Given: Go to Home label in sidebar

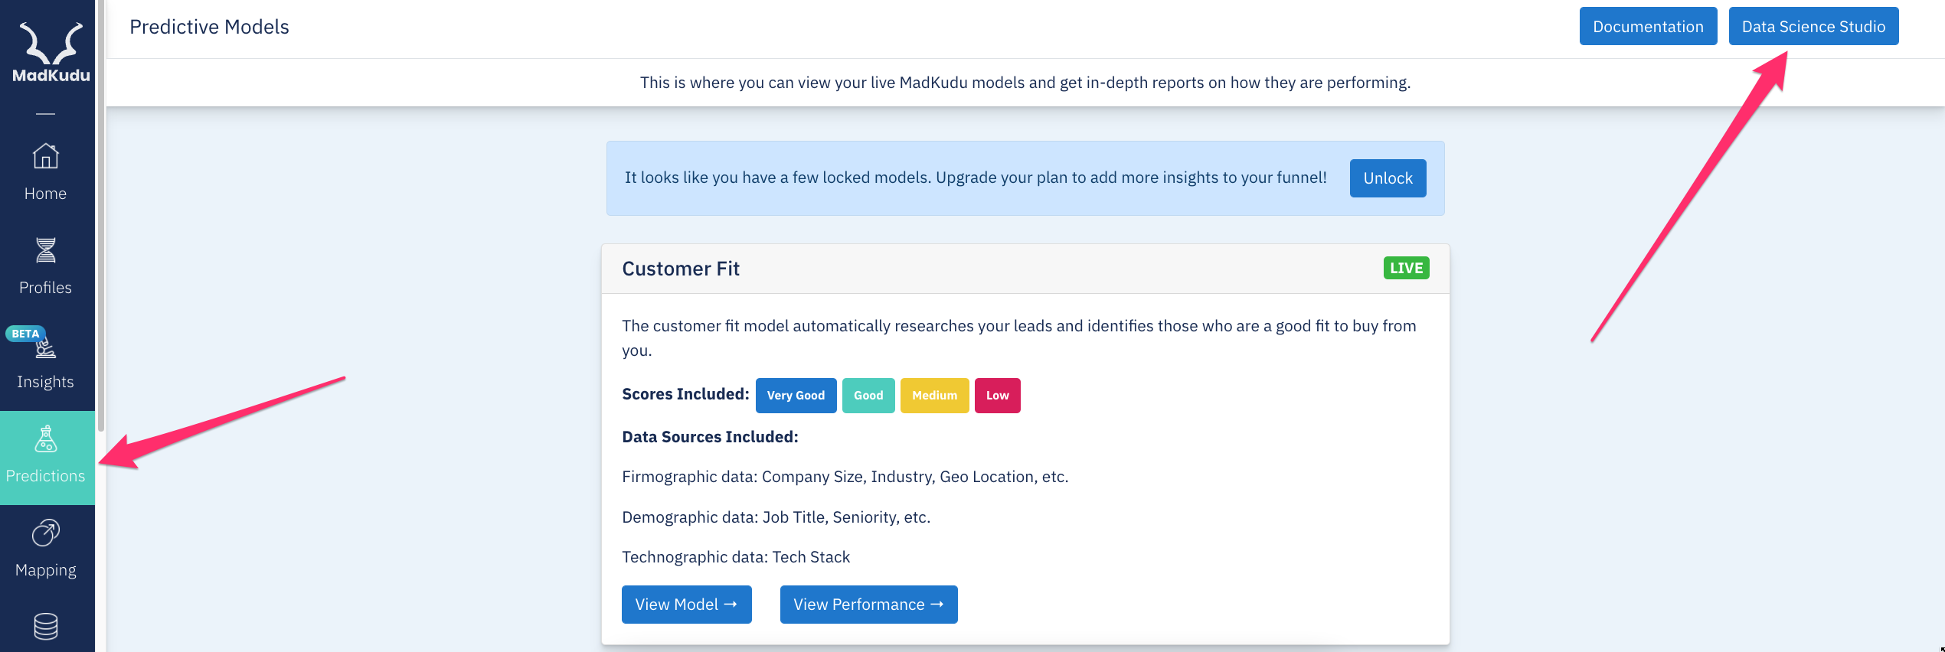Looking at the screenshot, I should [45, 194].
